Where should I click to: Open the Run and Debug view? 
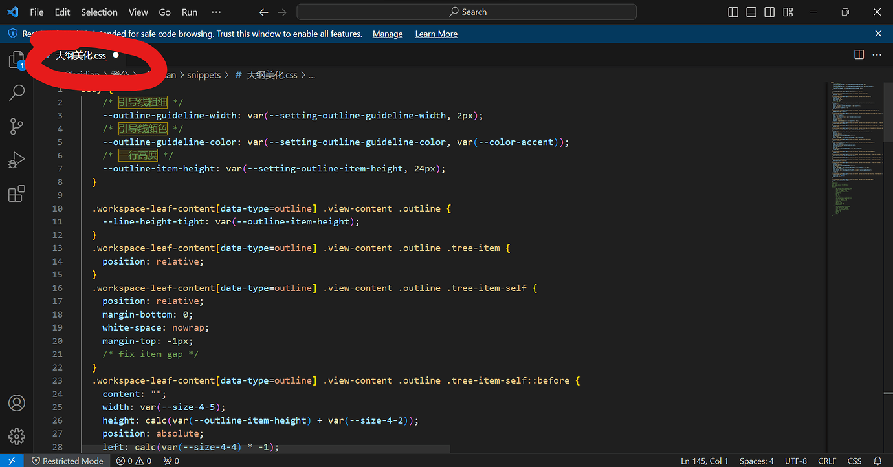(17, 160)
